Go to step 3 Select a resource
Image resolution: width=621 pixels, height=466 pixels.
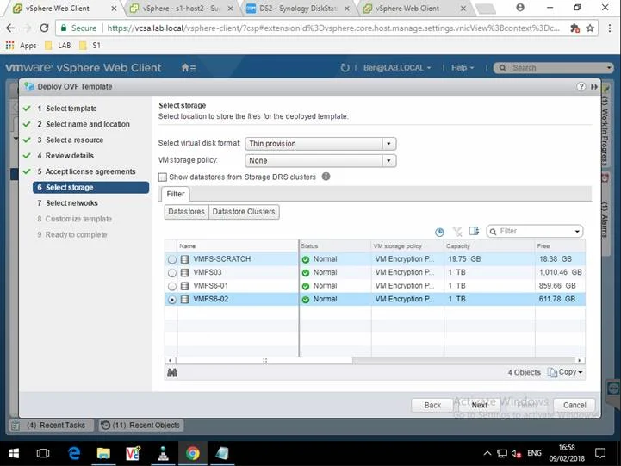coord(71,140)
